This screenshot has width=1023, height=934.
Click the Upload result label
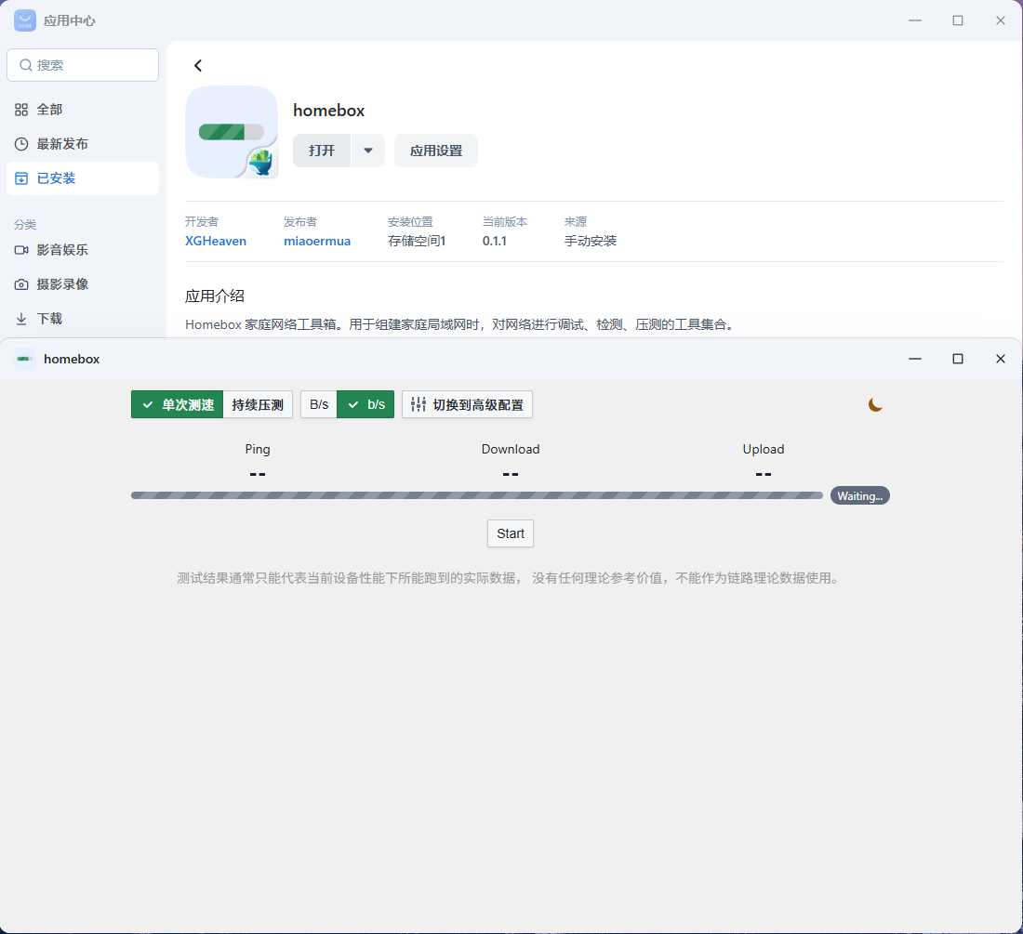pyautogui.click(x=764, y=449)
